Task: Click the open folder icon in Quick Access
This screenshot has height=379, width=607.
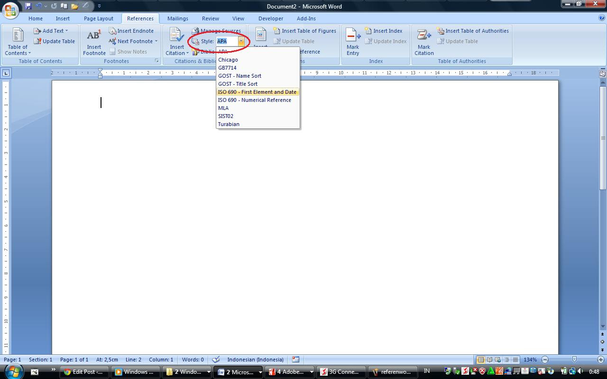Action: tap(74, 6)
